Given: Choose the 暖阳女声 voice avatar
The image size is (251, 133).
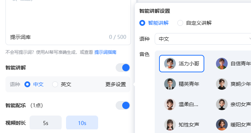Looking at the screenshot, I should coord(222,125).
